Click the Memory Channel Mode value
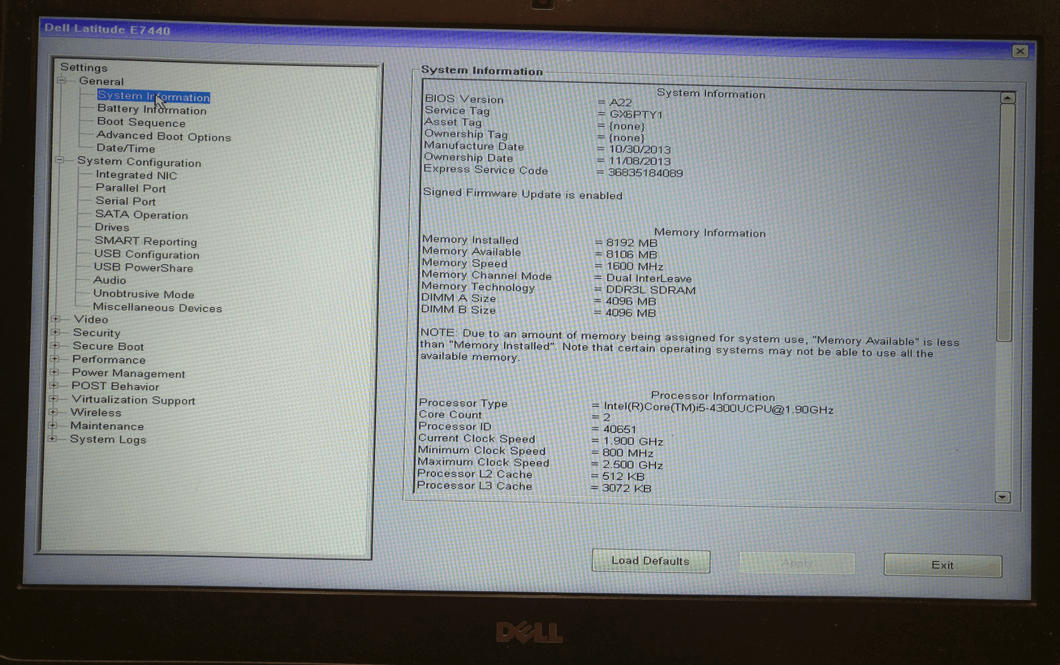1060x665 pixels. pos(649,278)
